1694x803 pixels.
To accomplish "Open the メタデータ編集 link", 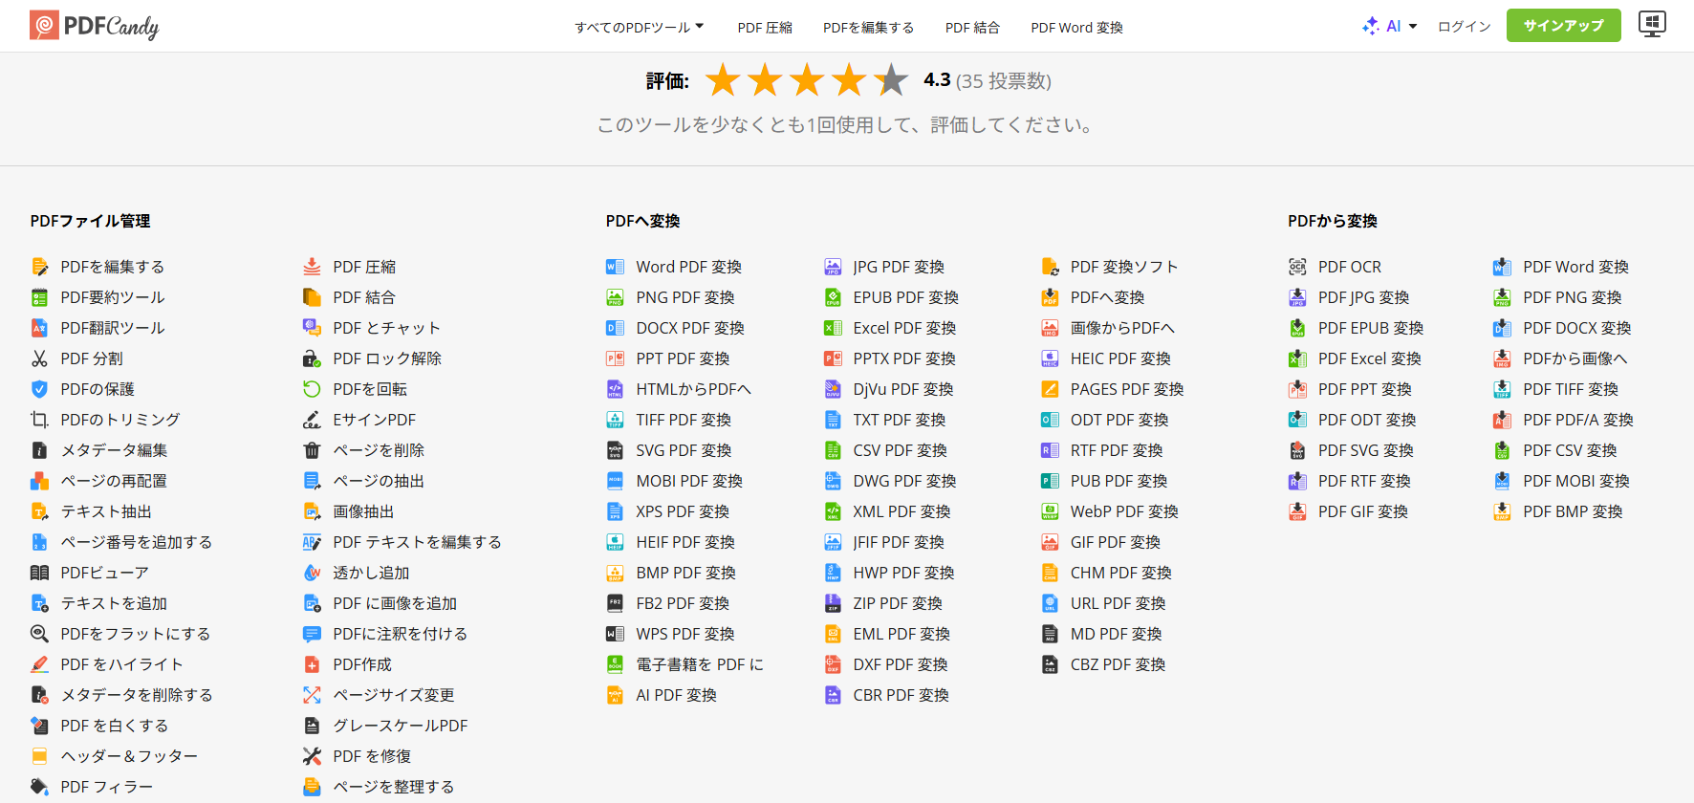I will (x=115, y=450).
